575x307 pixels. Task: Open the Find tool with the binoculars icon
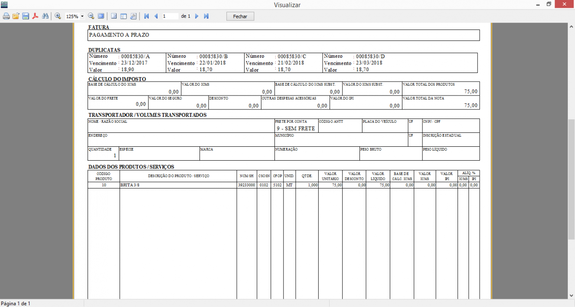[x=45, y=16]
